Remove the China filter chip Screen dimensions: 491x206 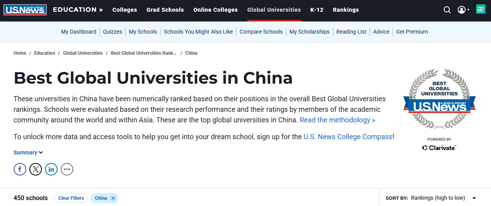(113, 198)
